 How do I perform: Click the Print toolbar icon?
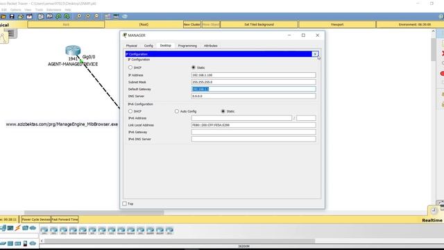pyautogui.click(x=21, y=17)
